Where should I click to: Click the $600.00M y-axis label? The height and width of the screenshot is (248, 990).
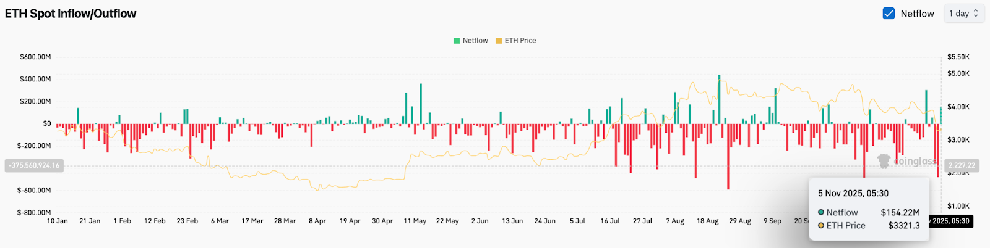pyautogui.click(x=35, y=57)
